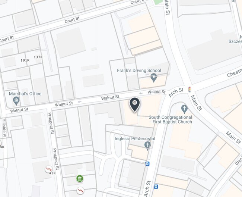
Task: Click the price drop icon beside 41K
Action: point(49,169)
